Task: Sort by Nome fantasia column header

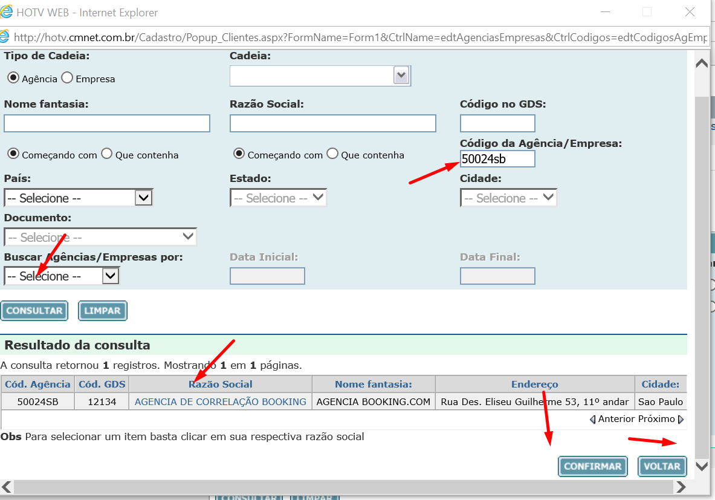Action: click(x=374, y=384)
